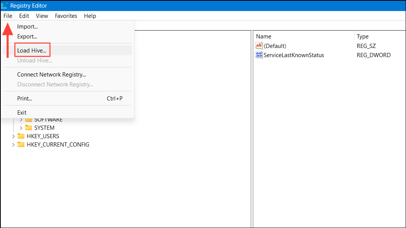Click the Registry Editor app icon in title bar
Image resolution: width=406 pixels, height=228 pixels.
(4, 5)
